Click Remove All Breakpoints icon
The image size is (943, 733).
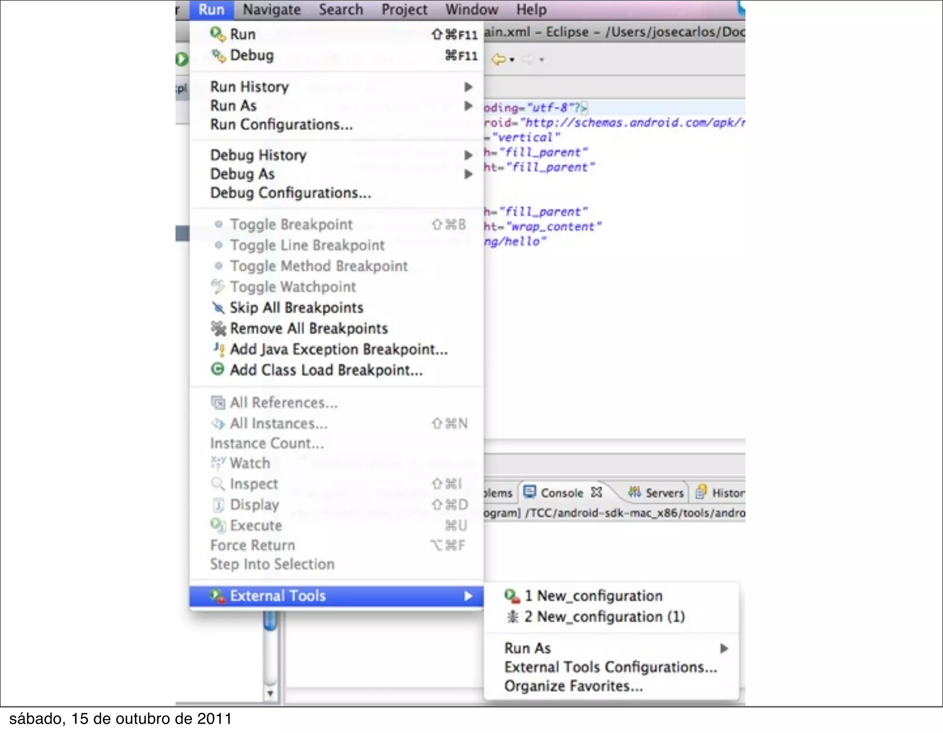click(218, 328)
